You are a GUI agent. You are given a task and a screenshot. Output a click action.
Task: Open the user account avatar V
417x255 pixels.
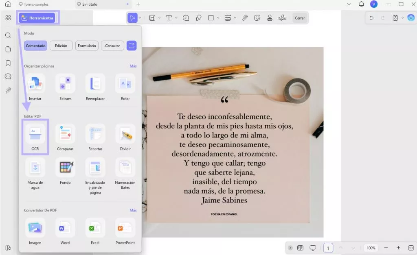coord(374,4)
